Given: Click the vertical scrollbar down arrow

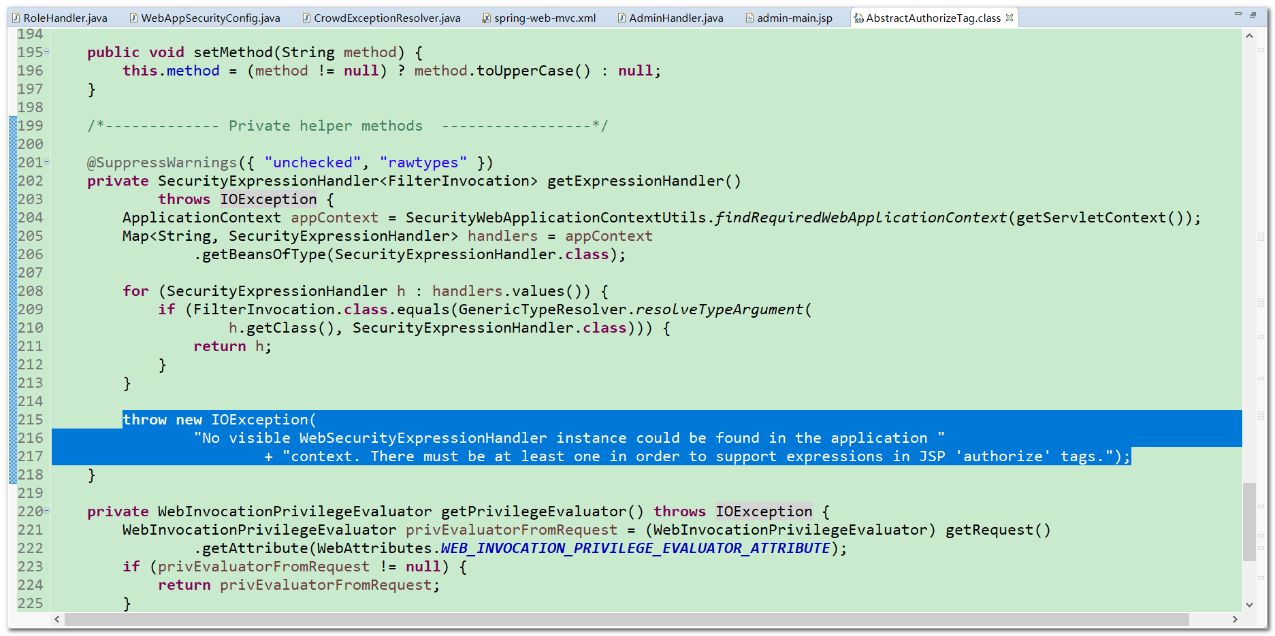Looking at the screenshot, I should (1250, 605).
